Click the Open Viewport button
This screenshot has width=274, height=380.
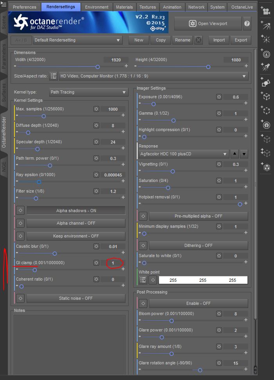click(x=208, y=23)
